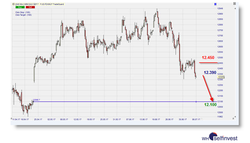Click the red Sell button

click(30, 7)
